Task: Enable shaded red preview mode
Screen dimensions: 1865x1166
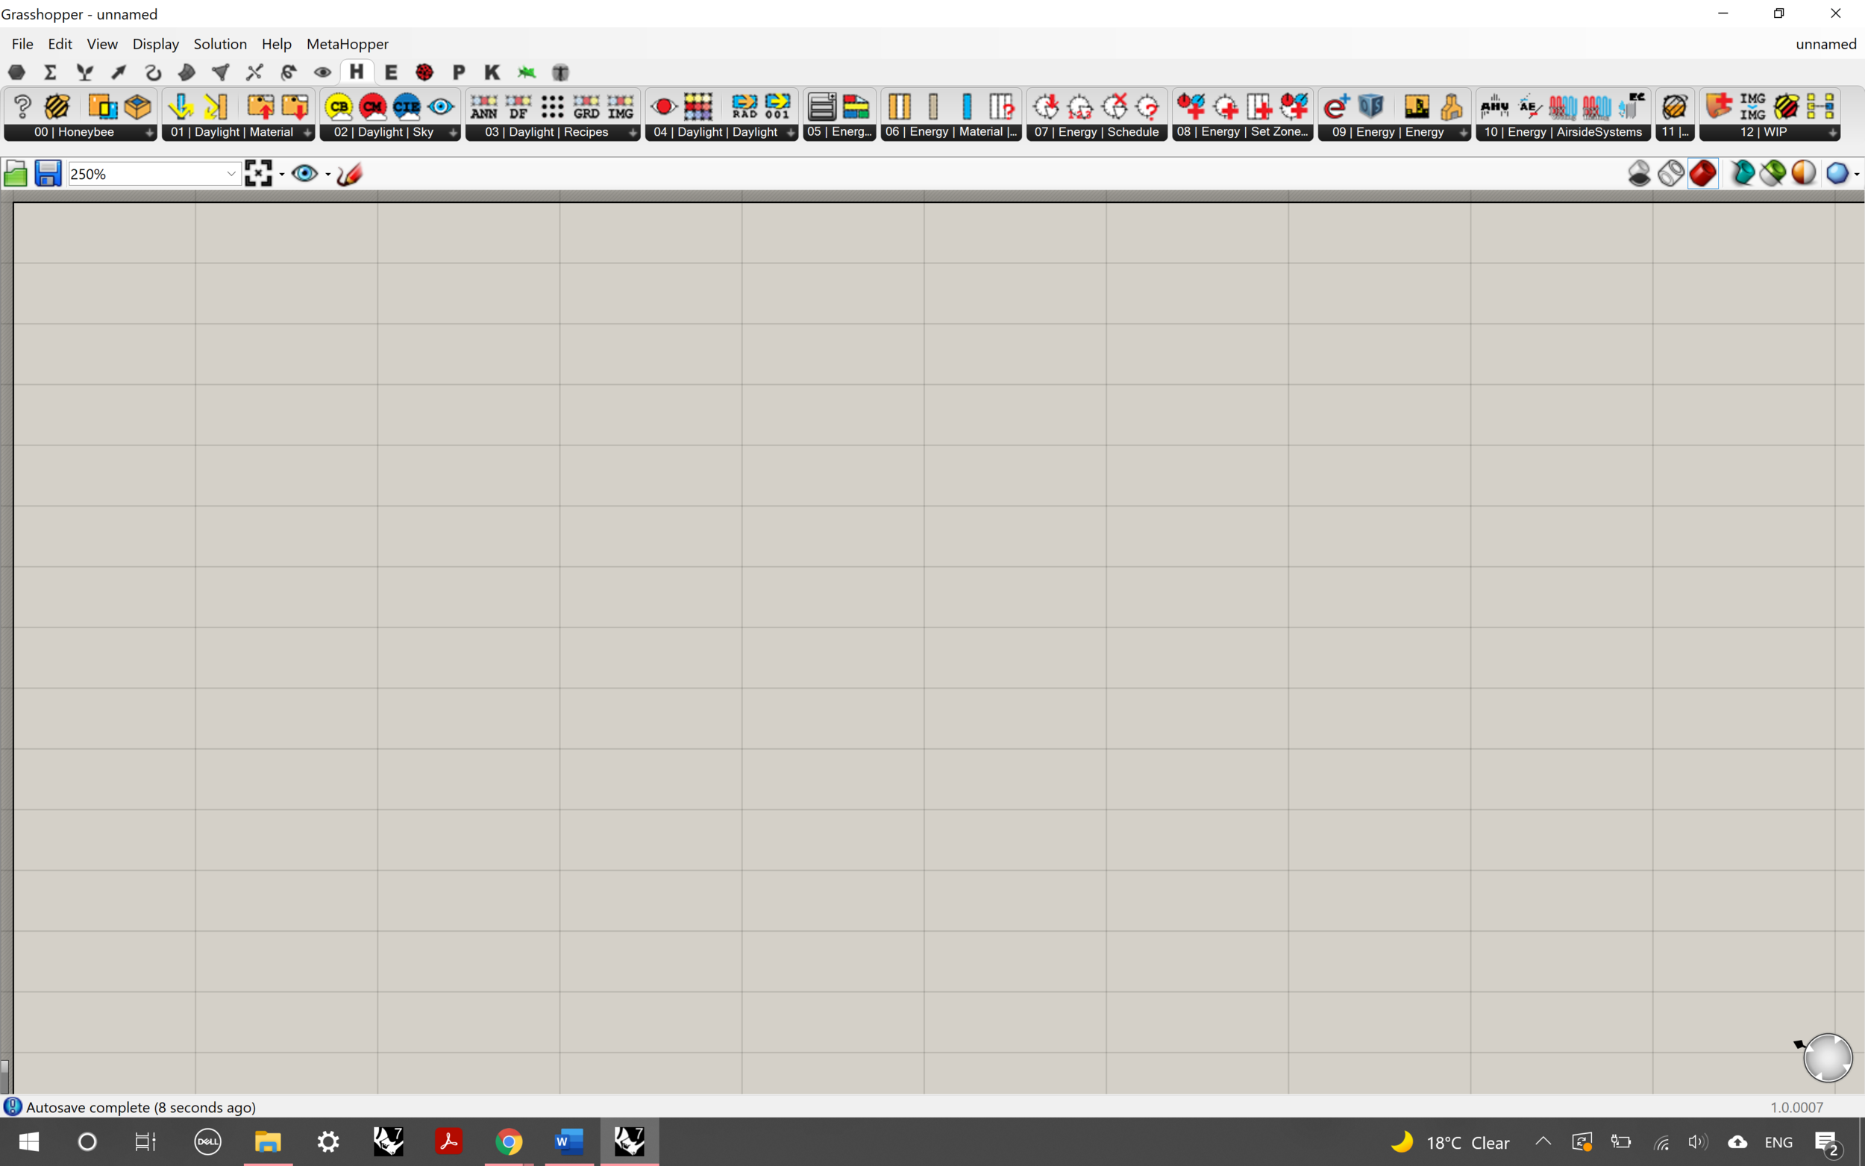Action: pos(1702,174)
